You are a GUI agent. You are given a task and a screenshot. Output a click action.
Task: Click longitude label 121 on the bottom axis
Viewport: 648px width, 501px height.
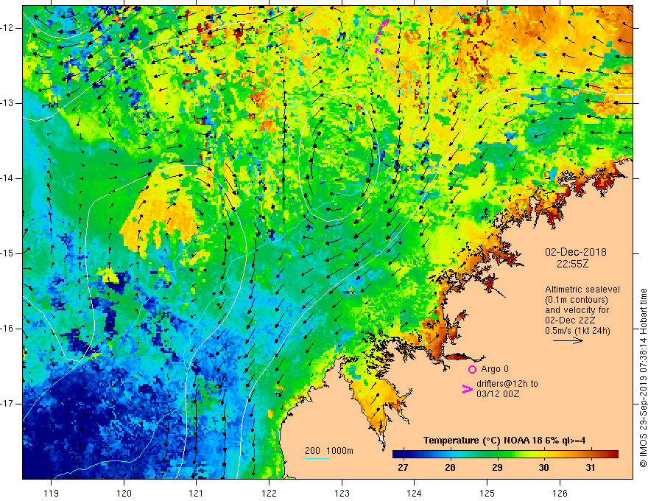pos(196,493)
